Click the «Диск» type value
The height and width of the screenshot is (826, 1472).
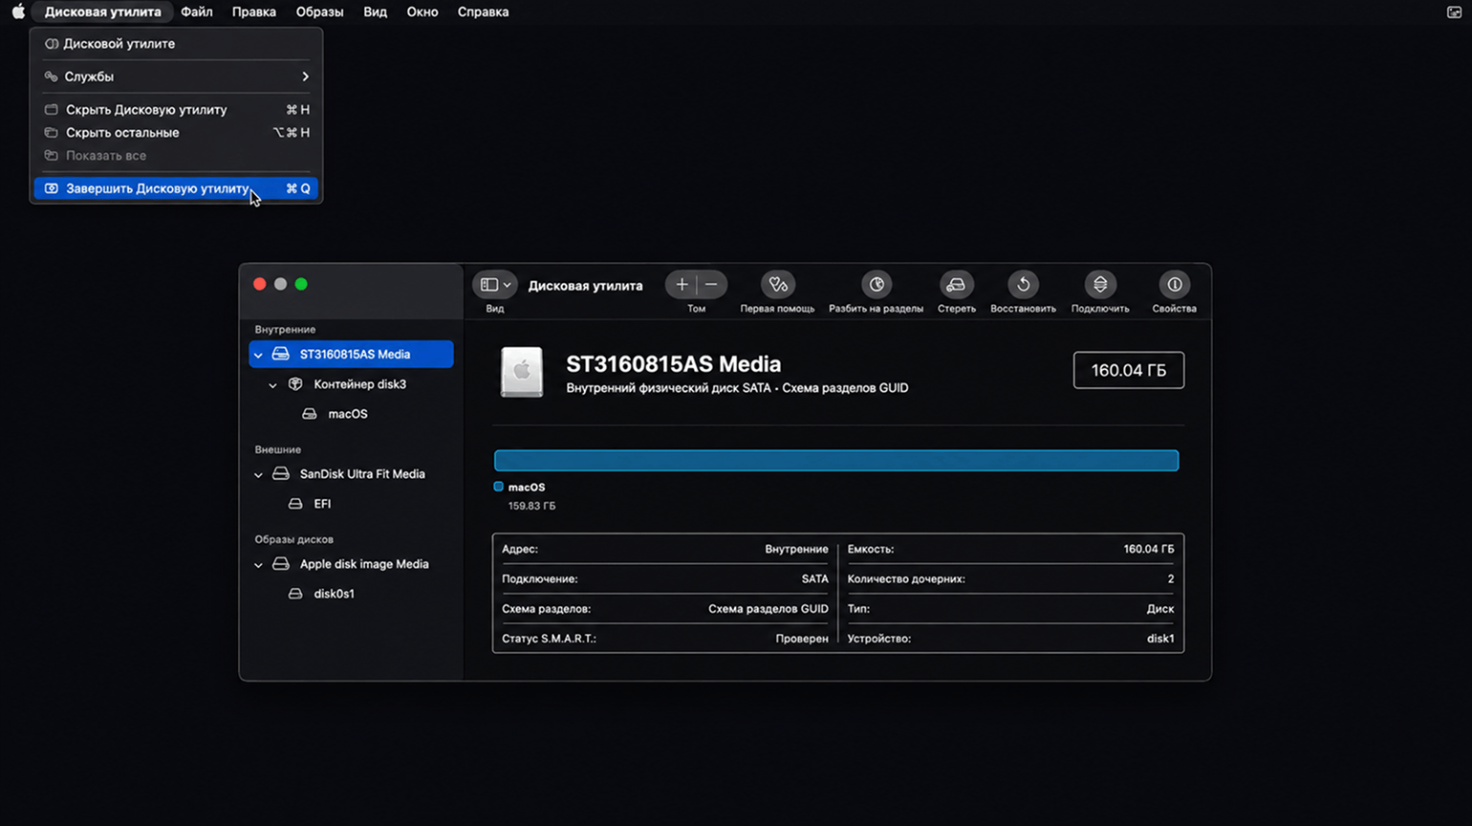1160,609
